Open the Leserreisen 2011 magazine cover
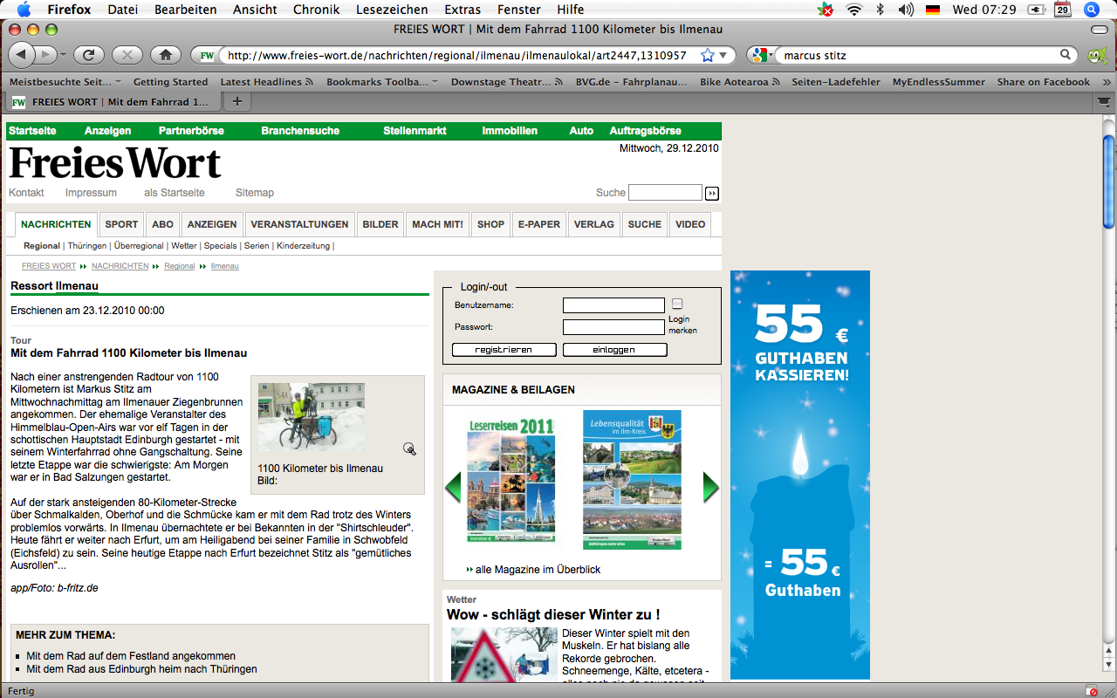 coord(511,481)
